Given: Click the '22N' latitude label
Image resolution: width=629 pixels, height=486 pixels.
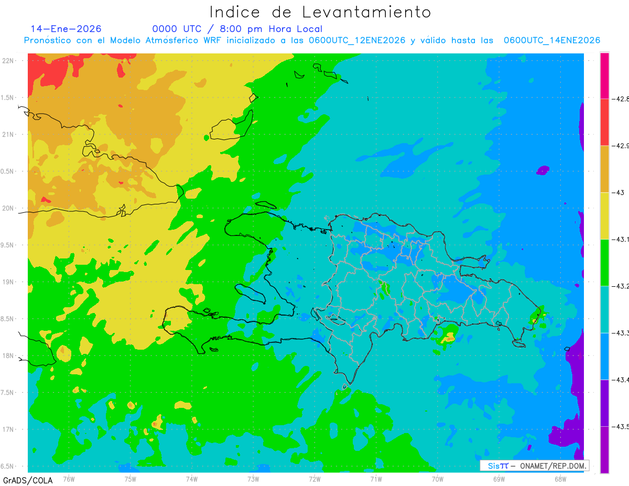Looking at the screenshot, I should click(8, 60).
